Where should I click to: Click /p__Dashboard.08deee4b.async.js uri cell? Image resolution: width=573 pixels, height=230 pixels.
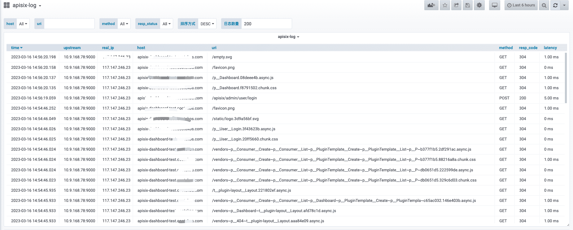[351, 78]
